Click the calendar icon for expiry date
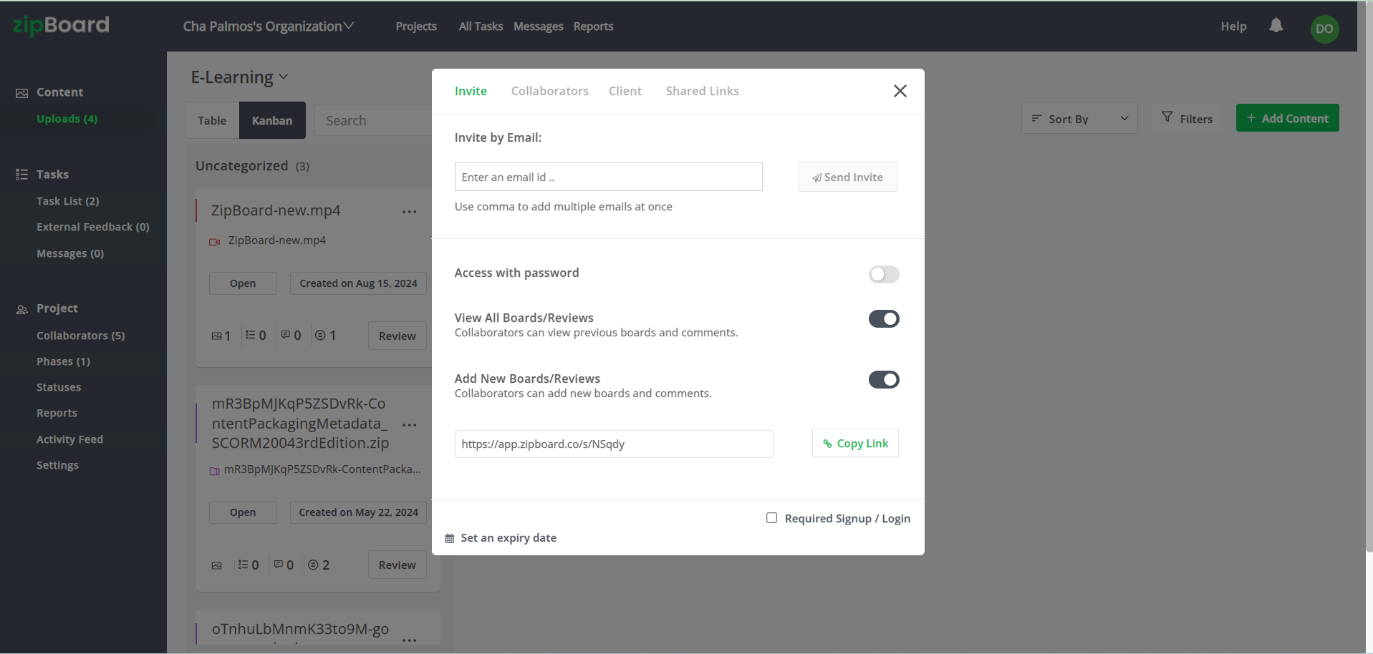This screenshot has width=1373, height=654. 449,537
